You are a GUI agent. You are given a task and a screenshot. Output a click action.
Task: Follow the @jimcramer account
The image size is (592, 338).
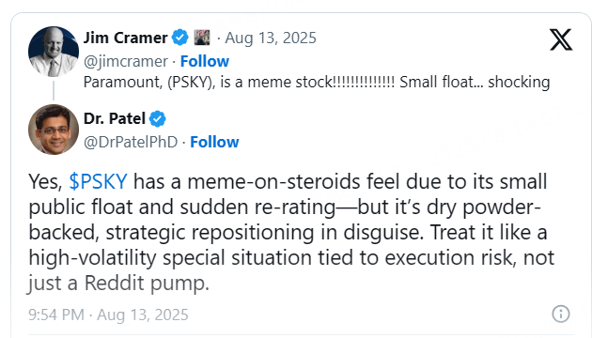(x=205, y=61)
